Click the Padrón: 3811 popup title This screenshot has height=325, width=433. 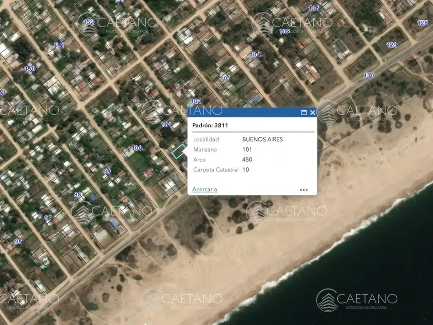[x=210, y=125]
